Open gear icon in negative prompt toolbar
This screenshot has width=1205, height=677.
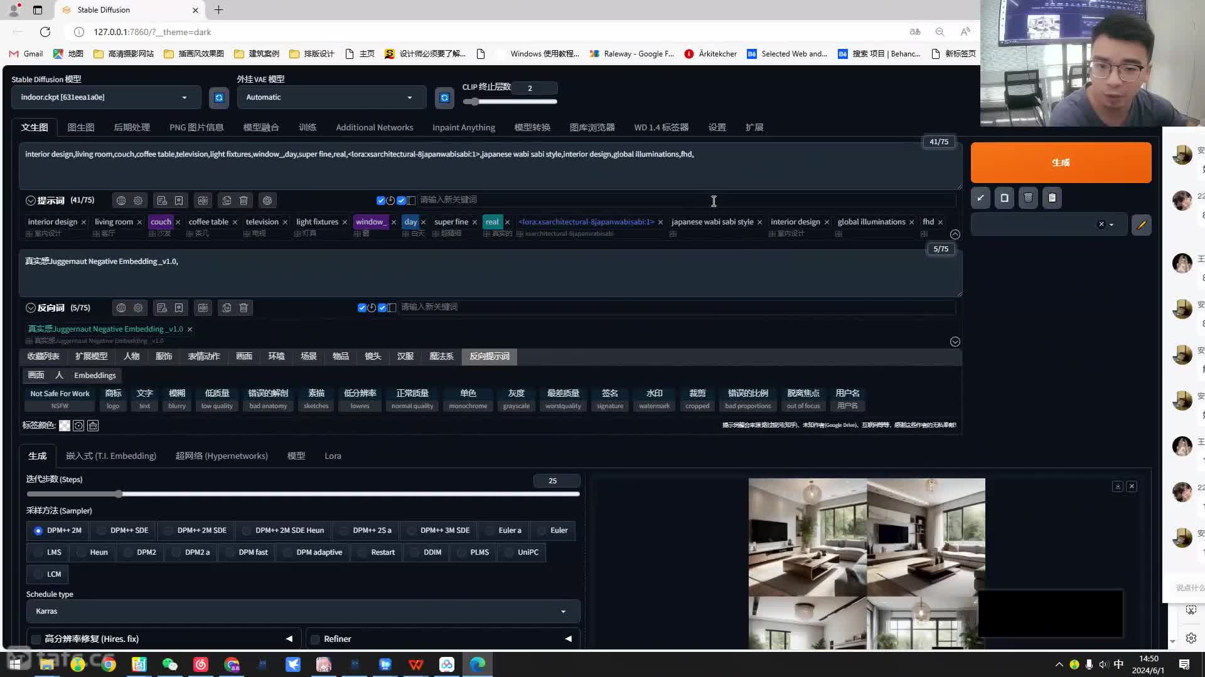click(x=138, y=308)
